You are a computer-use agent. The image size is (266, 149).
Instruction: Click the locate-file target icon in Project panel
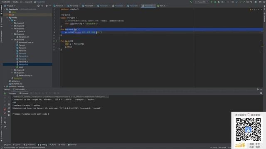coord(39,6)
